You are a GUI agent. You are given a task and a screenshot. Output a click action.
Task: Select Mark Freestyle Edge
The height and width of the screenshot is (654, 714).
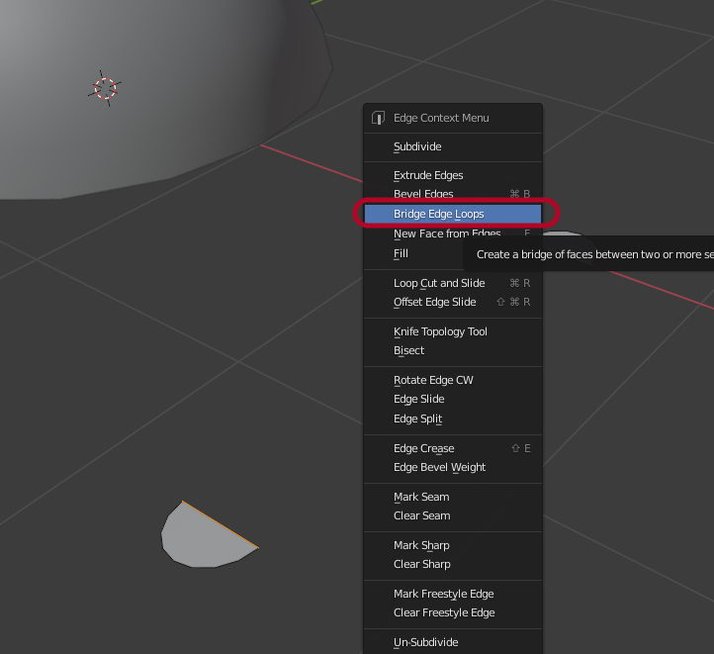coord(453,594)
